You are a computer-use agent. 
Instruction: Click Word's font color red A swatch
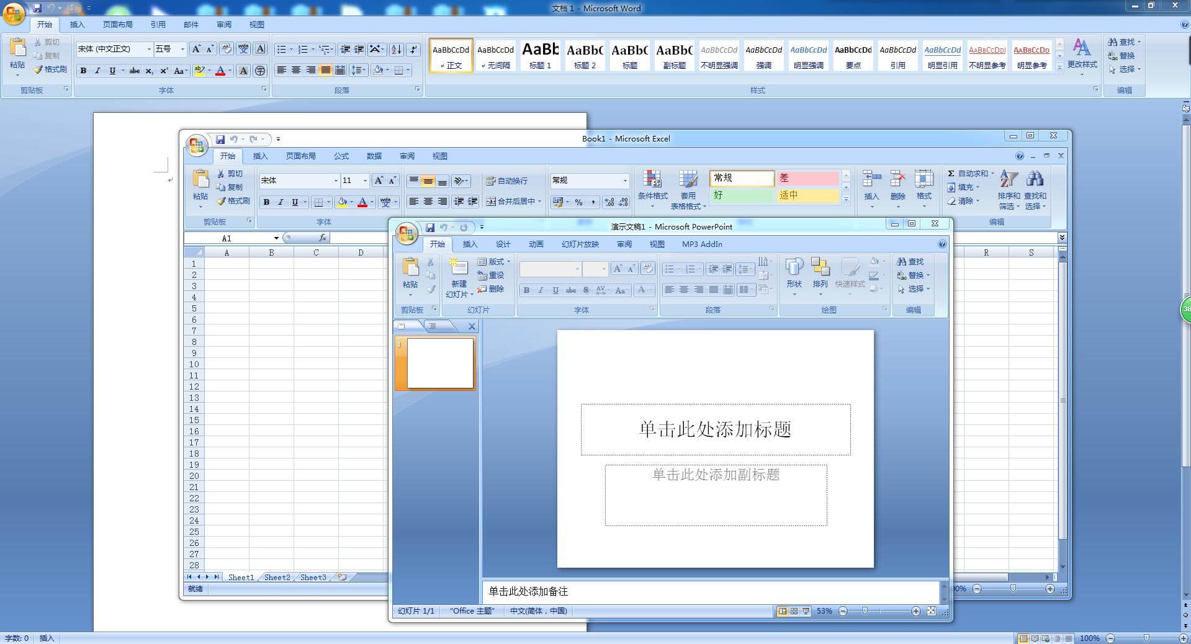[x=220, y=71]
